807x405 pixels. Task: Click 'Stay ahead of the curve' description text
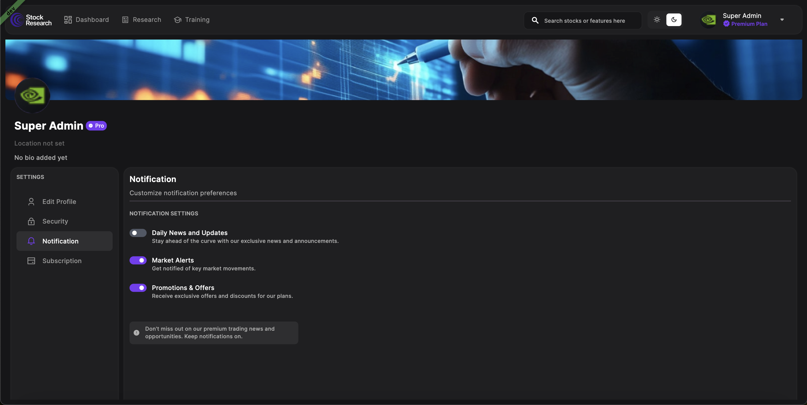click(245, 241)
